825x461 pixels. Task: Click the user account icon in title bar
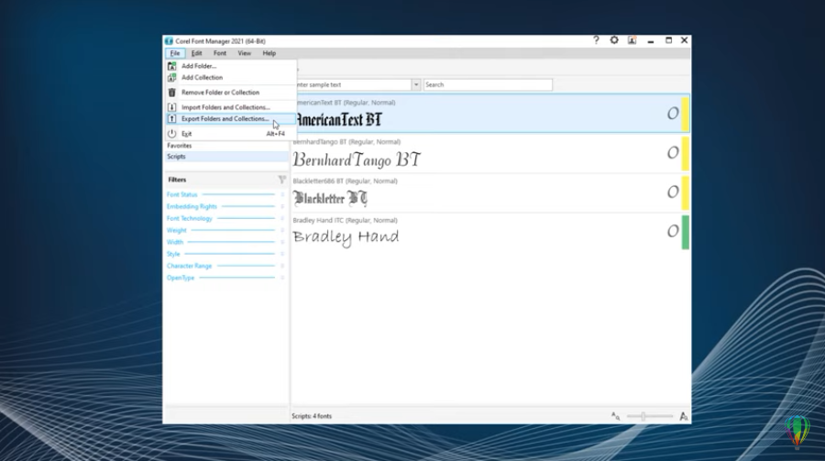pyautogui.click(x=632, y=40)
